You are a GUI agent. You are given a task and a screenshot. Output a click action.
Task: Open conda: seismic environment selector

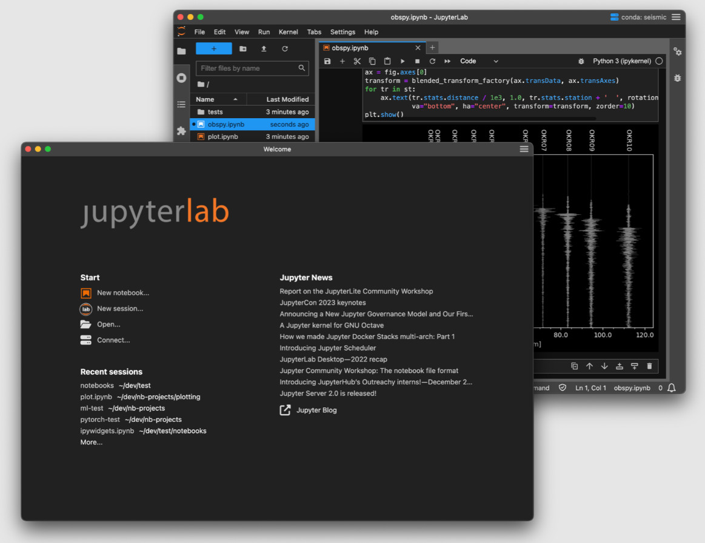tap(638, 17)
